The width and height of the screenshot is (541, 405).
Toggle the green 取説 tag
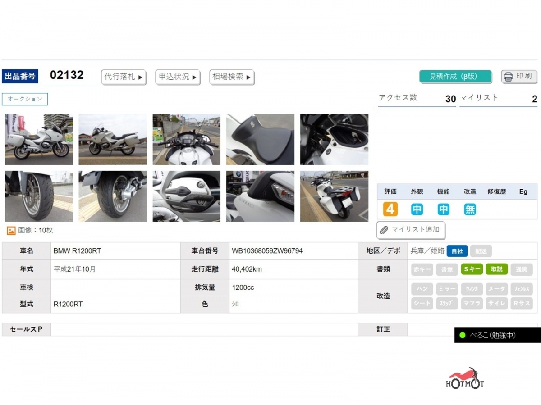coord(497,269)
